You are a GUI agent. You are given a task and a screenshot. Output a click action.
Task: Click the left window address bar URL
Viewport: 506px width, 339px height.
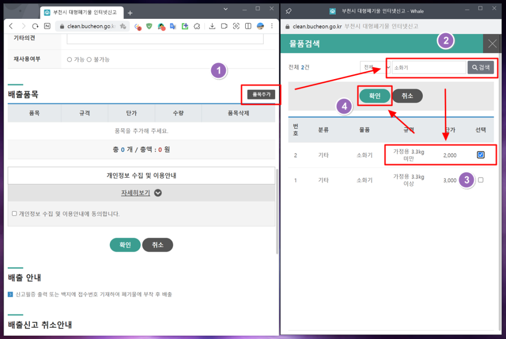pyautogui.click(x=90, y=26)
